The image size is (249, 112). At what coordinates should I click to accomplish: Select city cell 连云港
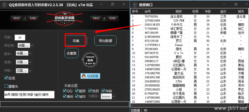(241, 16)
